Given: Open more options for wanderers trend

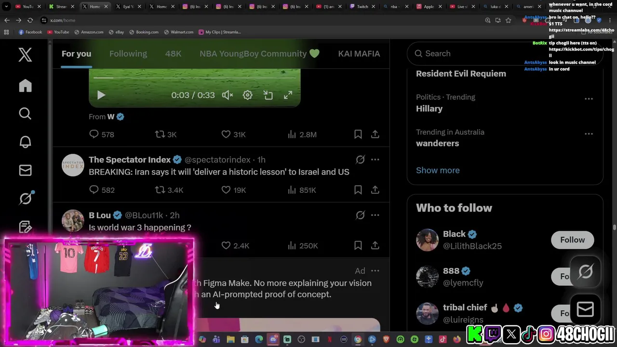Looking at the screenshot, I should tap(589, 134).
